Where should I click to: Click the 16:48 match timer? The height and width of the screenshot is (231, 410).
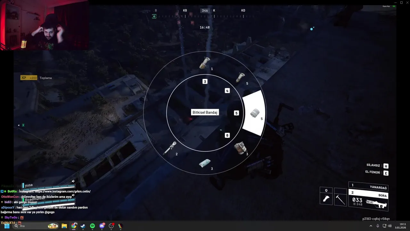tap(205, 27)
